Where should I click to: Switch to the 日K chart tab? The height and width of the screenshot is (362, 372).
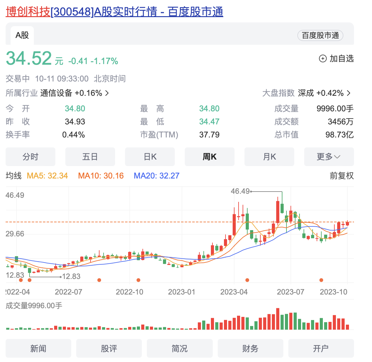coord(150,157)
